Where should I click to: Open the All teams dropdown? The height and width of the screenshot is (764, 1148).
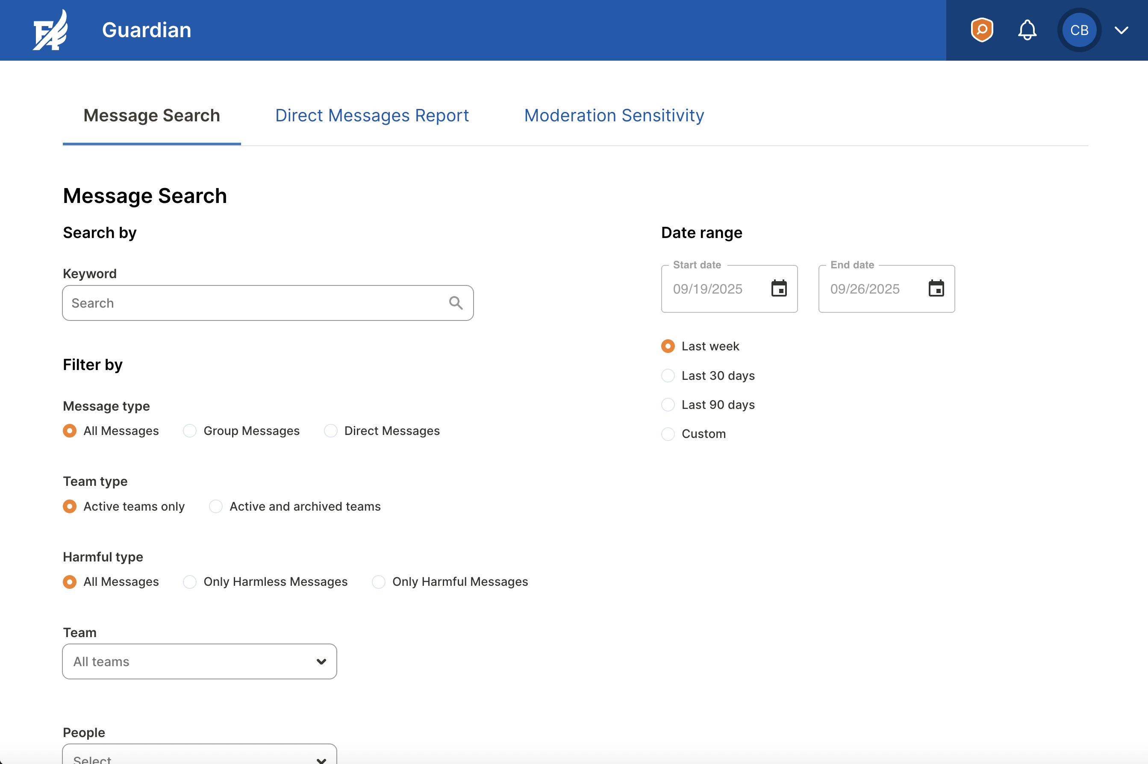pyautogui.click(x=199, y=661)
